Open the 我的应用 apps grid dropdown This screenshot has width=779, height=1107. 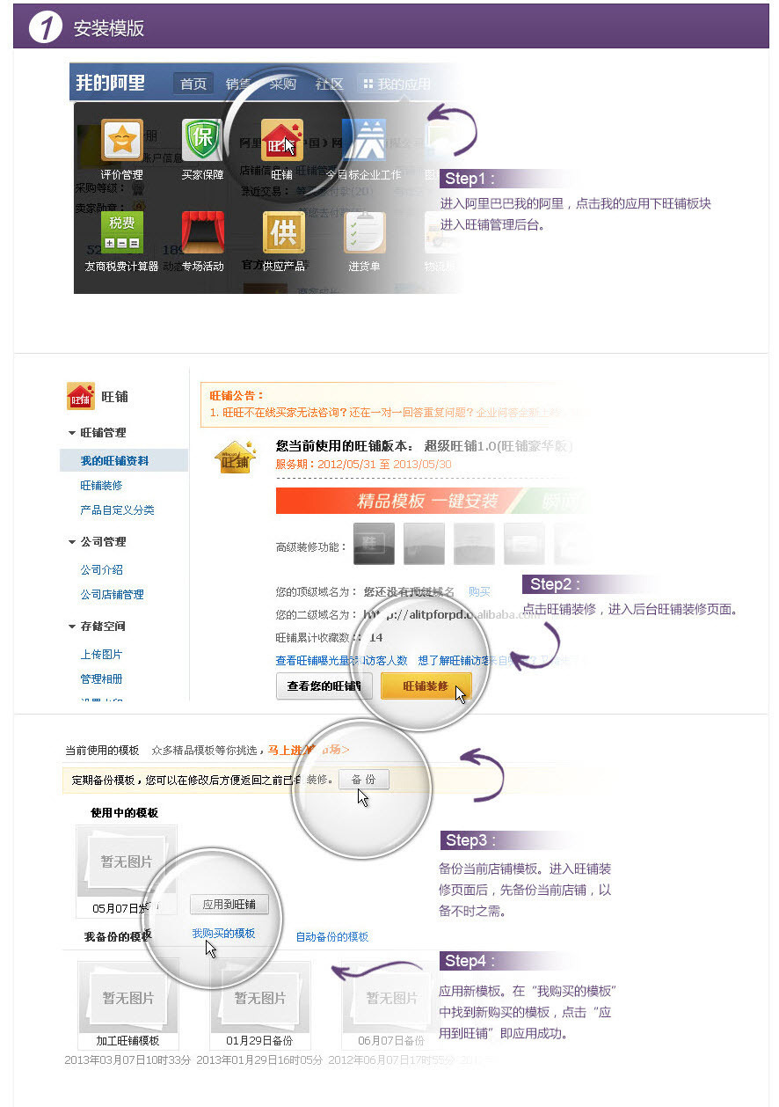point(397,84)
